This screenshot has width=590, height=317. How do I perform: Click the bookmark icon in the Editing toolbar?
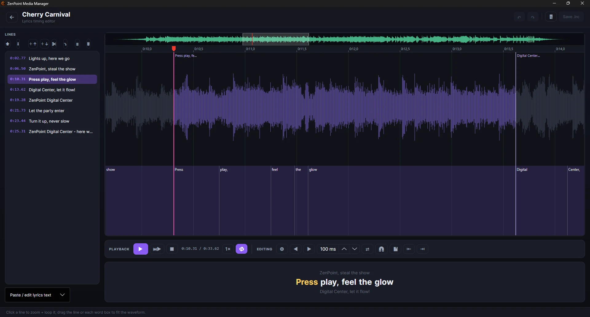point(395,249)
